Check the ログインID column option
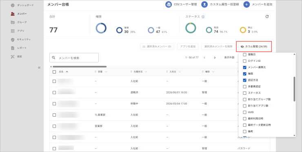Image resolution: width=302 pixels, height=152 pixels. pos(244,61)
